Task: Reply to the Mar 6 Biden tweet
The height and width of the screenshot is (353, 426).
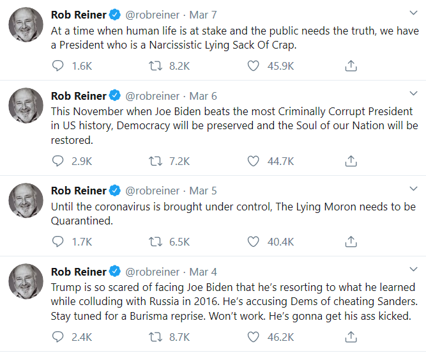Action: click(x=57, y=161)
